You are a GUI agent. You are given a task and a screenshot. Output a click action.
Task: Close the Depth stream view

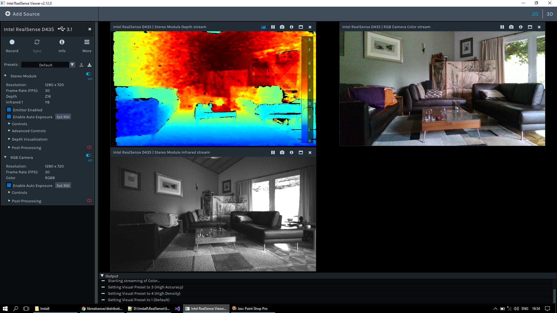click(310, 27)
